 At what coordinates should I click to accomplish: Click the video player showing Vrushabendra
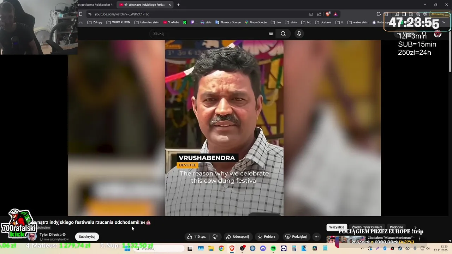224,128
